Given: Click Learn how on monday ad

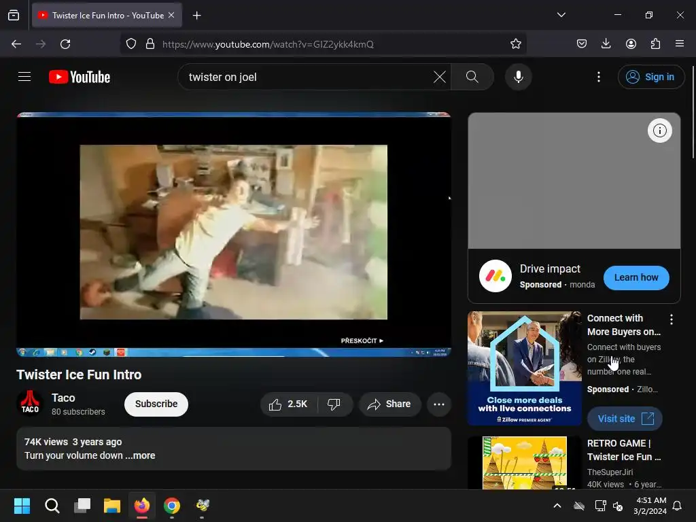Looking at the screenshot, I should click(x=636, y=277).
